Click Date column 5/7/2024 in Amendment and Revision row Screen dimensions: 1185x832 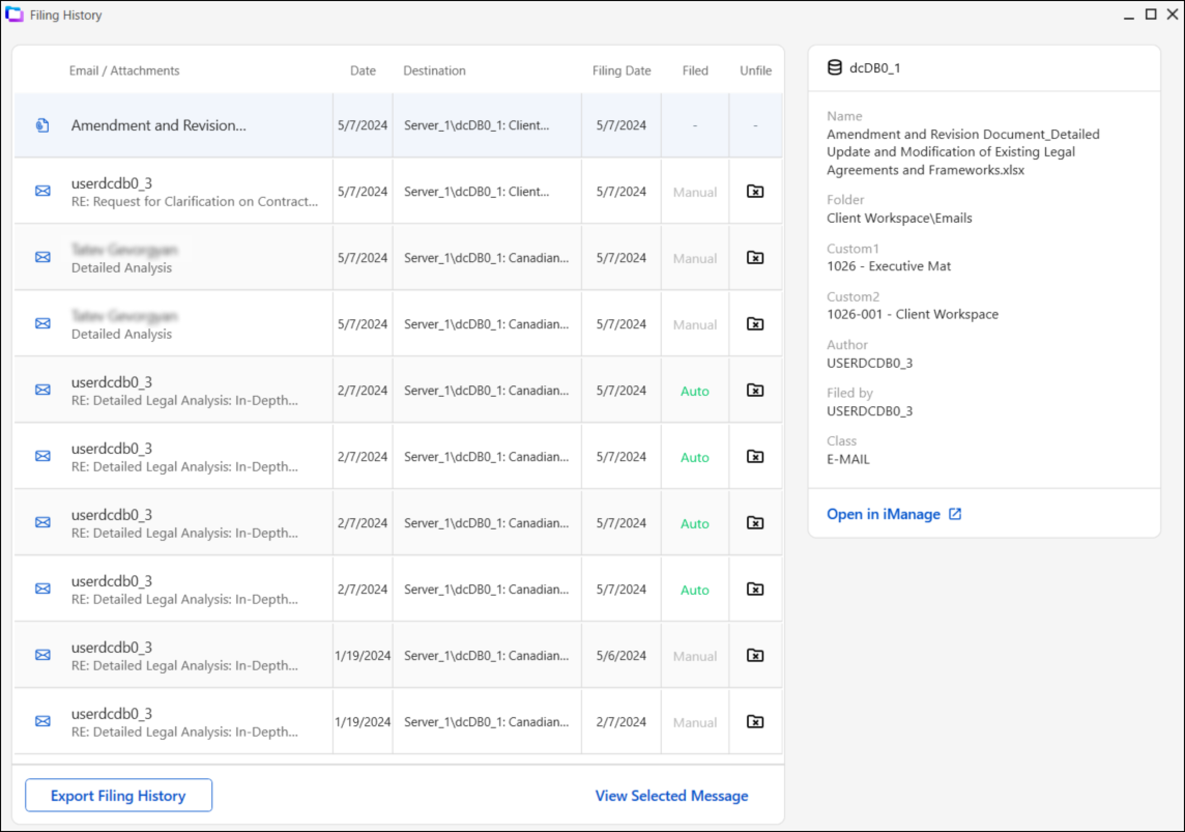(x=363, y=125)
